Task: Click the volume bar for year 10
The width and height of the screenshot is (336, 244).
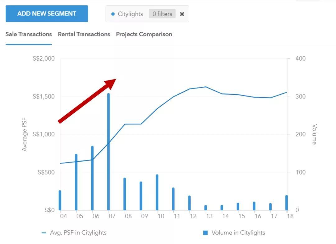Action: pyautogui.click(x=157, y=192)
